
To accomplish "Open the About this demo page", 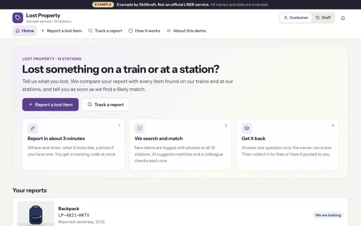I will 186,31.
